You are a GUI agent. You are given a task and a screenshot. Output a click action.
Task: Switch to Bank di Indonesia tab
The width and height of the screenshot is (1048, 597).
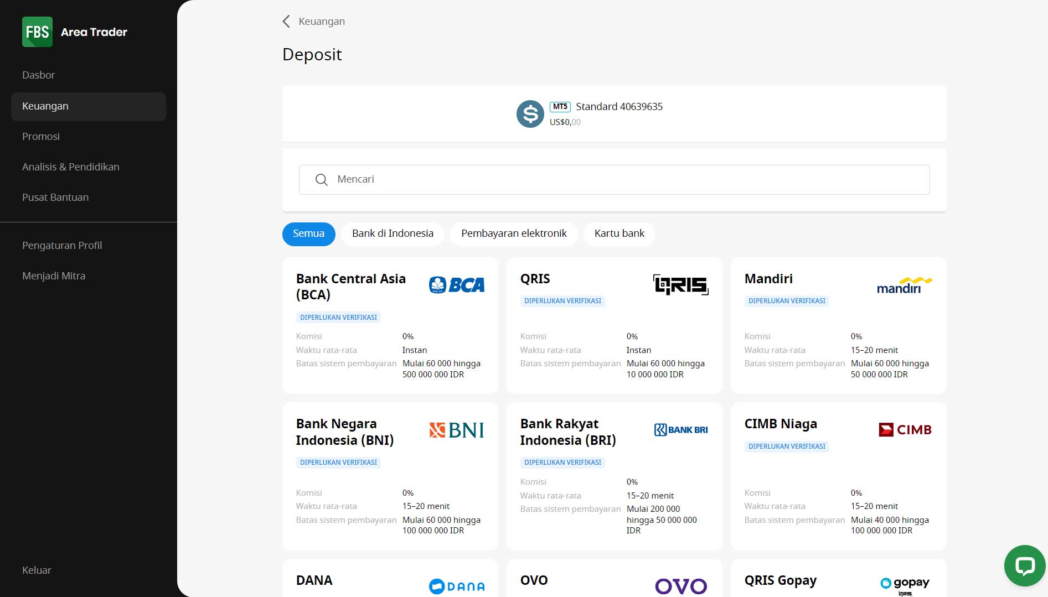(x=393, y=234)
